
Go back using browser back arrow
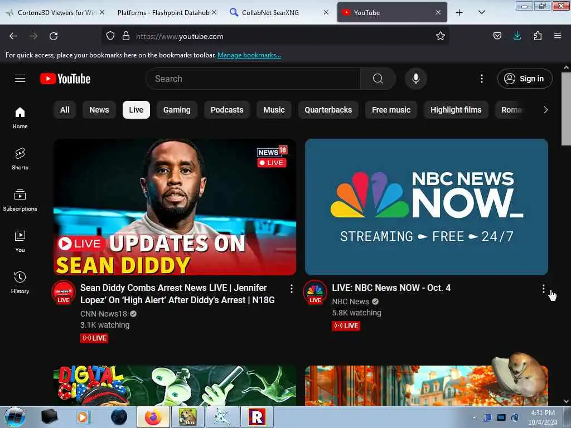click(x=13, y=36)
